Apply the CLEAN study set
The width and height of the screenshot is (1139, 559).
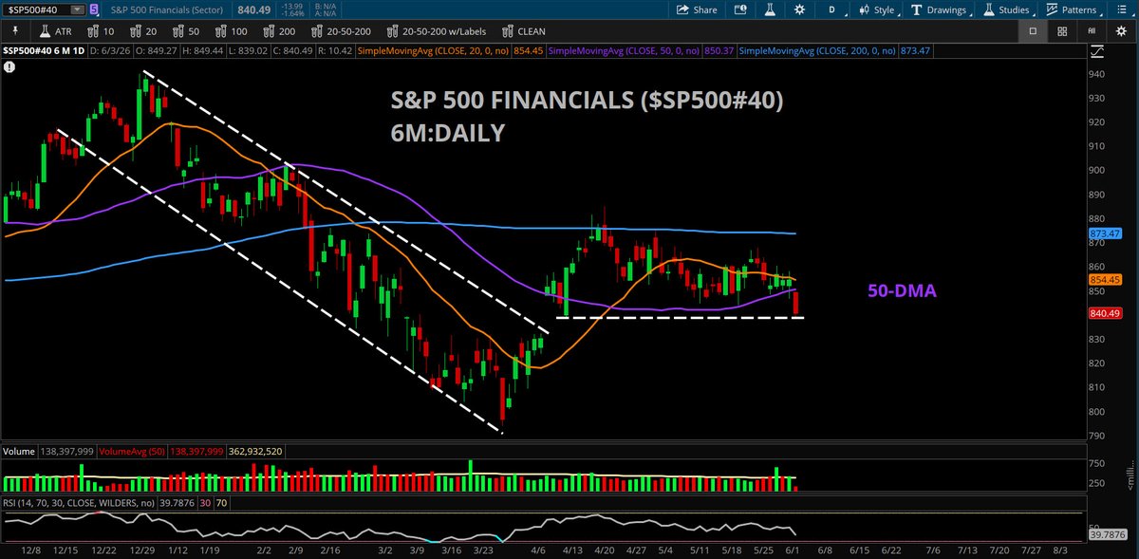523,31
